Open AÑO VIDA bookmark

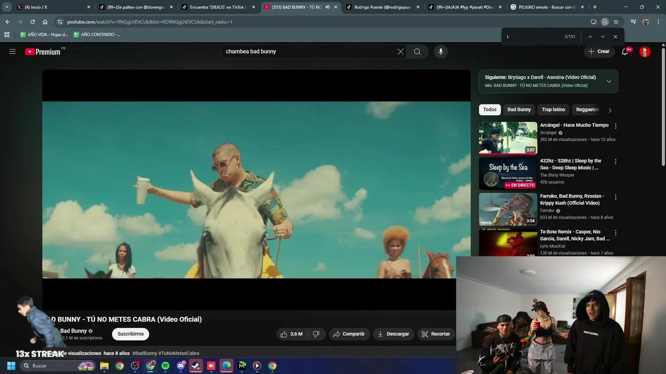[x=44, y=34]
